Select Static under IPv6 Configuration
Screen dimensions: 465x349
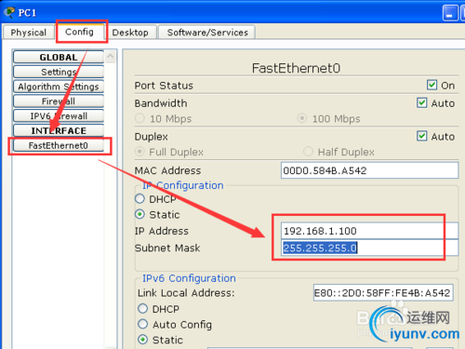pos(142,340)
